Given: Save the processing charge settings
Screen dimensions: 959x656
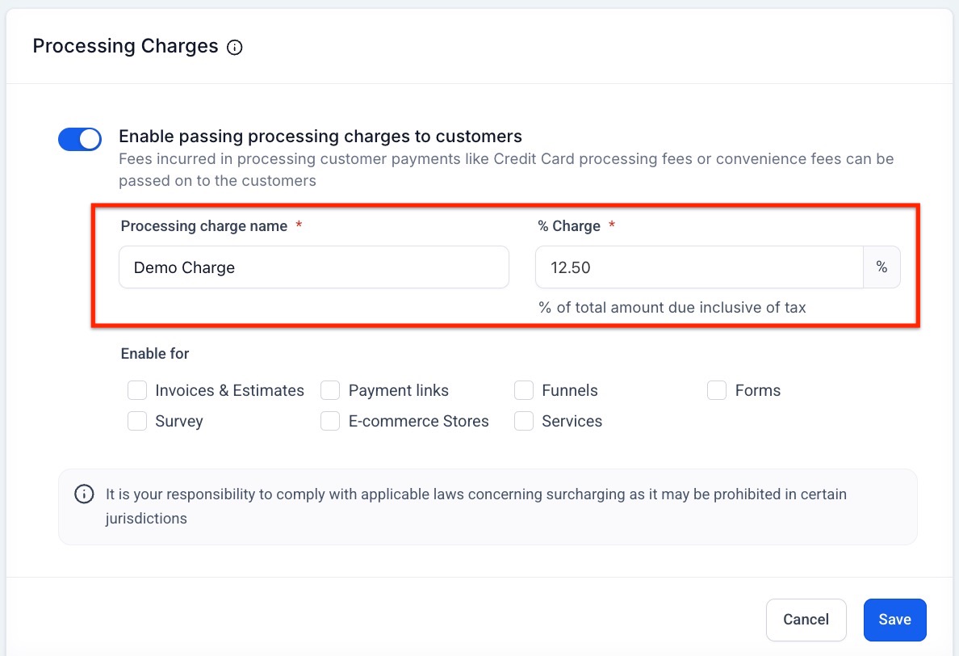Looking at the screenshot, I should [894, 620].
